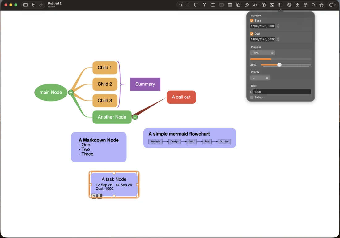Image resolution: width=340 pixels, height=238 pixels.
Task: Click the branch fork icon
Action: (x=205, y=5)
